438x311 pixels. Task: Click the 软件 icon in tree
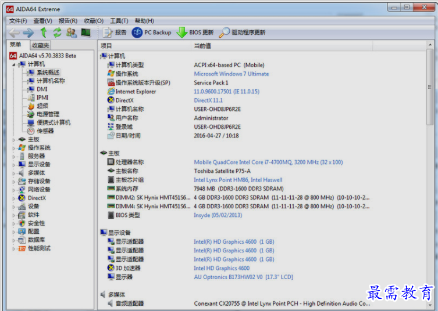[x=22, y=215]
